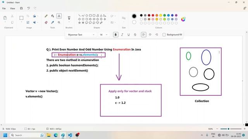The width and height of the screenshot is (248, 139).
Task: Pick the red colour swatch
Action: click(x=153, y=15)
